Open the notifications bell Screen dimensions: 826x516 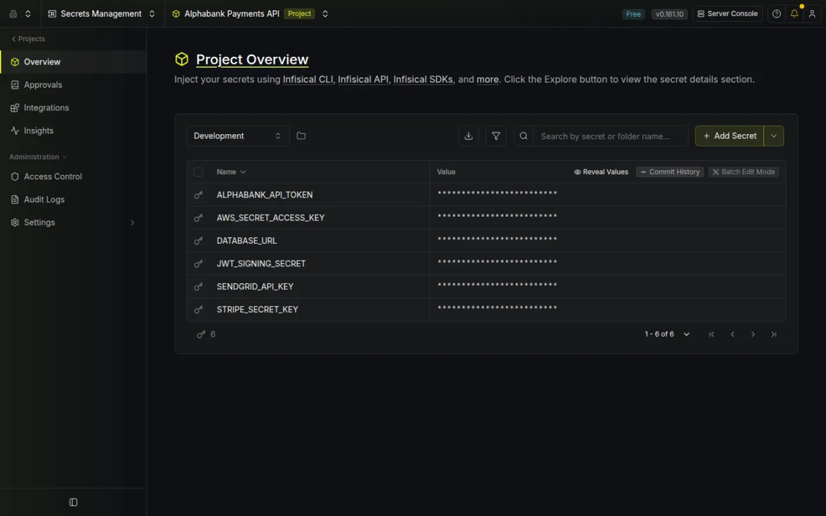[794, 14]
